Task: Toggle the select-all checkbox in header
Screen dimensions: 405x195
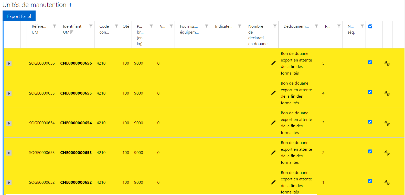Action: [370, 26]
